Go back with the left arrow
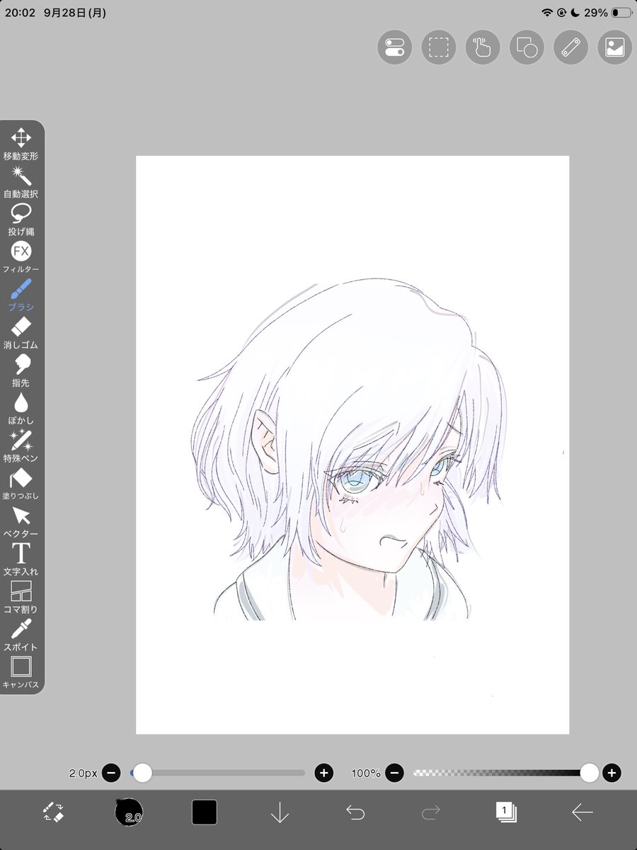The width and height of the screenshot is (637, 850). click(582, 812)
